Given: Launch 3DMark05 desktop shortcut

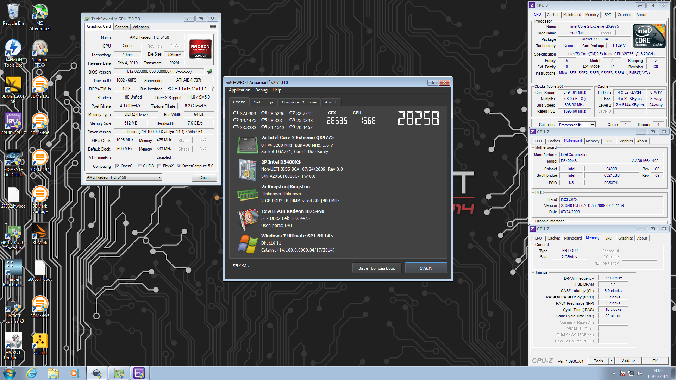Looking at the screenshot, I should pyautogui.click(x=40, y=307).
